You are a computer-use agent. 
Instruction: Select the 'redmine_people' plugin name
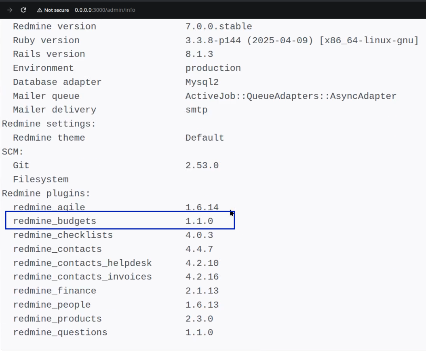[x=52, y=305]
